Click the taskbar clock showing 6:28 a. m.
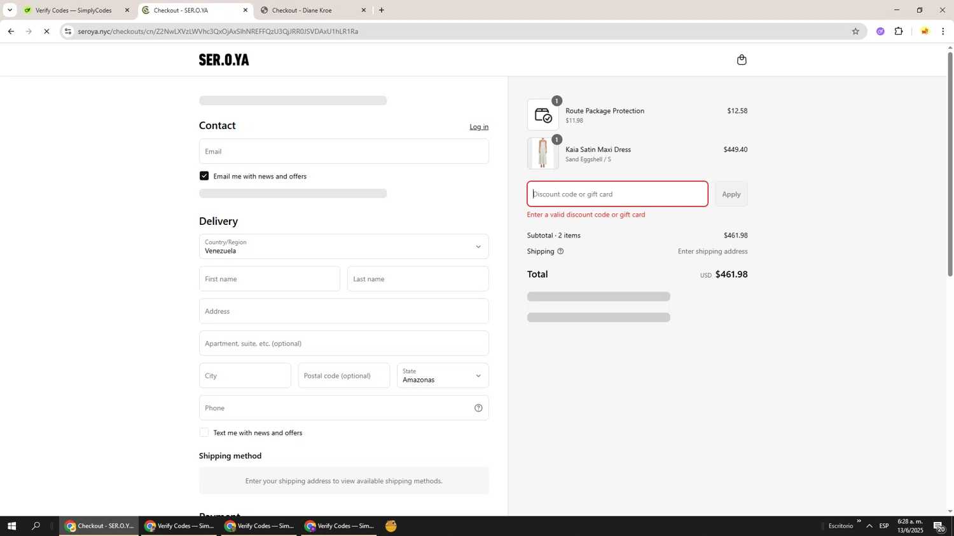 910,526
